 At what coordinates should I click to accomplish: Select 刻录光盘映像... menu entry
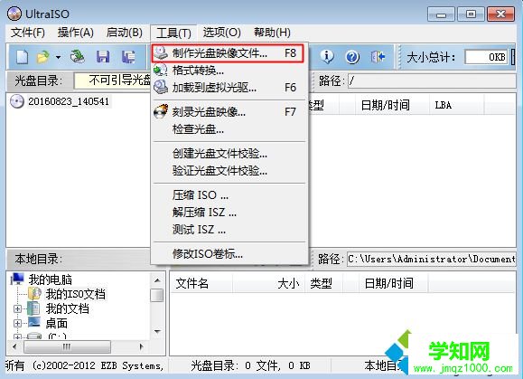click(229, 111)
